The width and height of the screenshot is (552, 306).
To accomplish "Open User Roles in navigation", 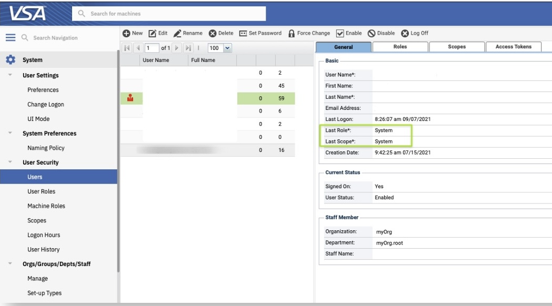I will pyautogui.click(x=41, y=191).
